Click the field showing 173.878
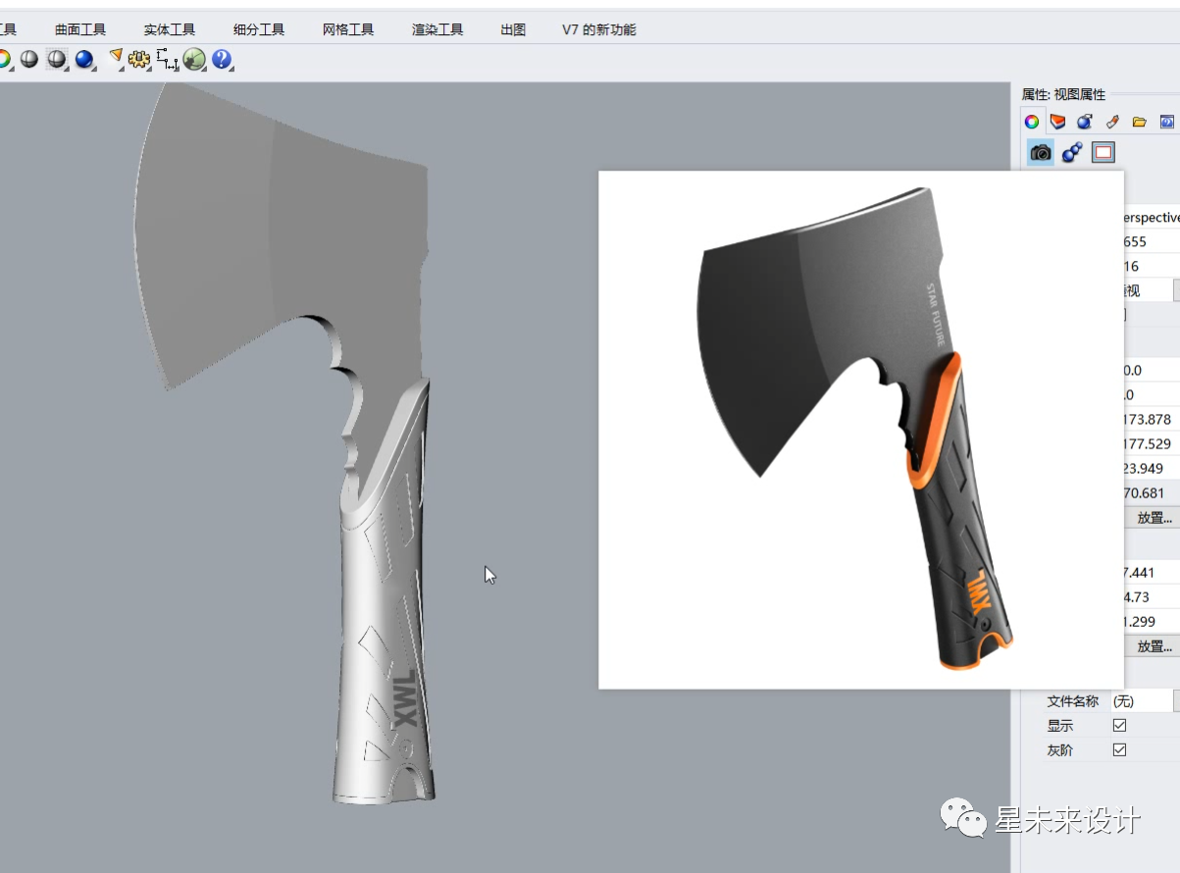1180x873 pixels. coord(1152,419)
